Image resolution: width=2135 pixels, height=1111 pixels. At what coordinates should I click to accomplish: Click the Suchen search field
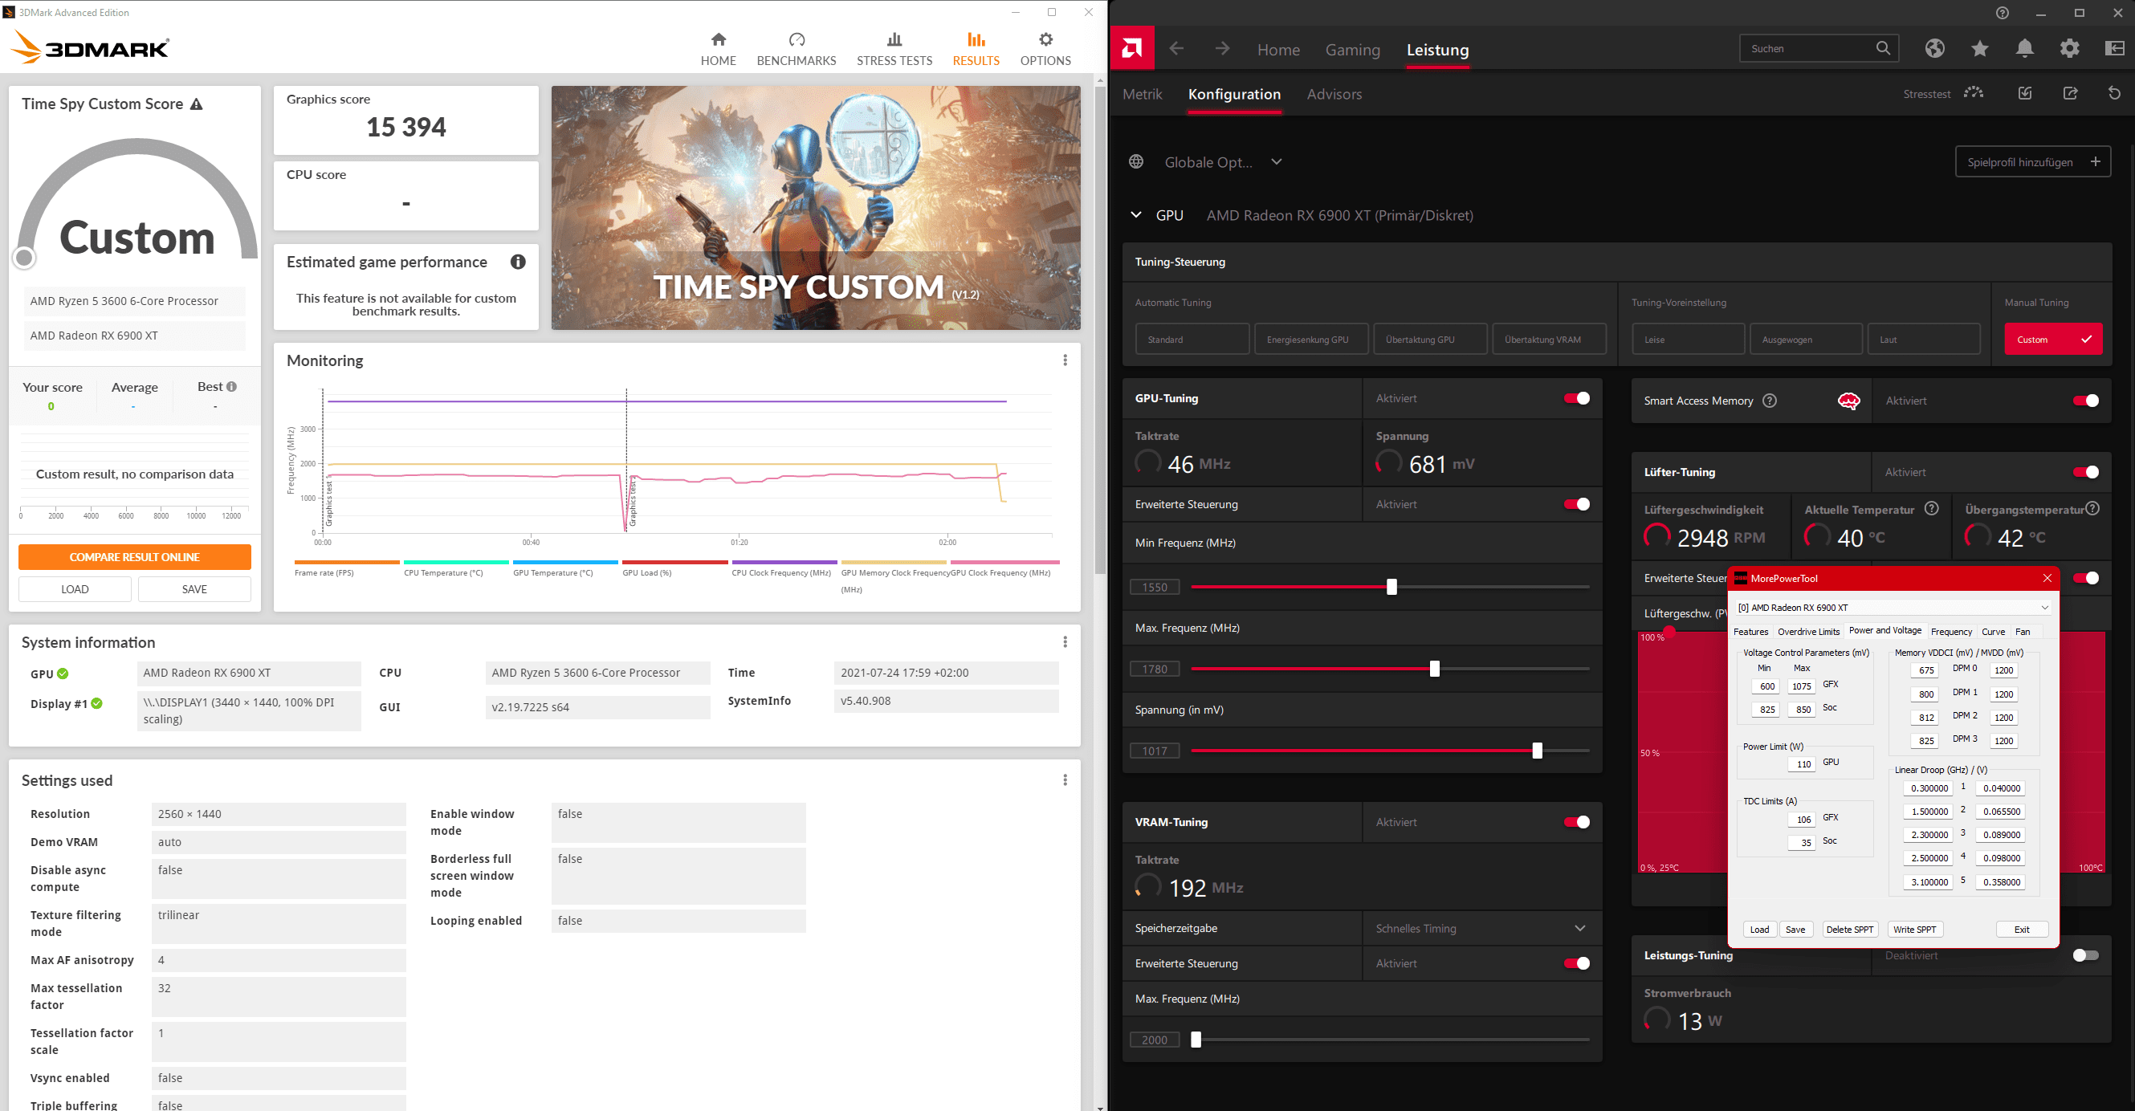coord(1819,49)
